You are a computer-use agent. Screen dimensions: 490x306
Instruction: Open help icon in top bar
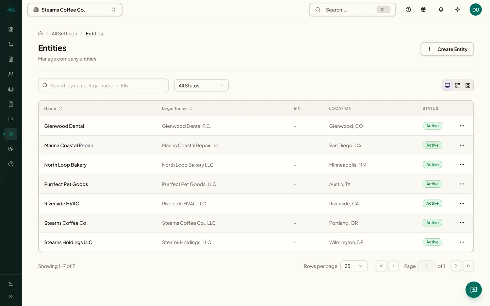coord(408,10)
